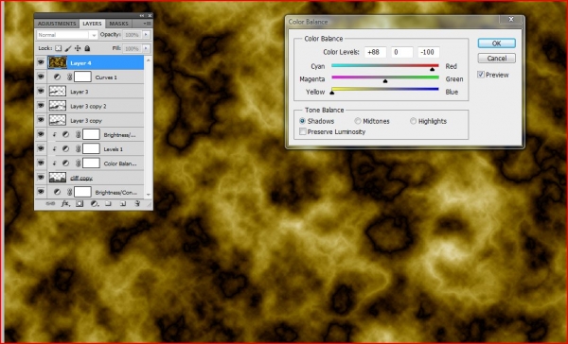Viewport: 568px width, 344px height.
Task: Uncheck the Preview checkbox
Action: pyautogui.click(x=481, y=75)
